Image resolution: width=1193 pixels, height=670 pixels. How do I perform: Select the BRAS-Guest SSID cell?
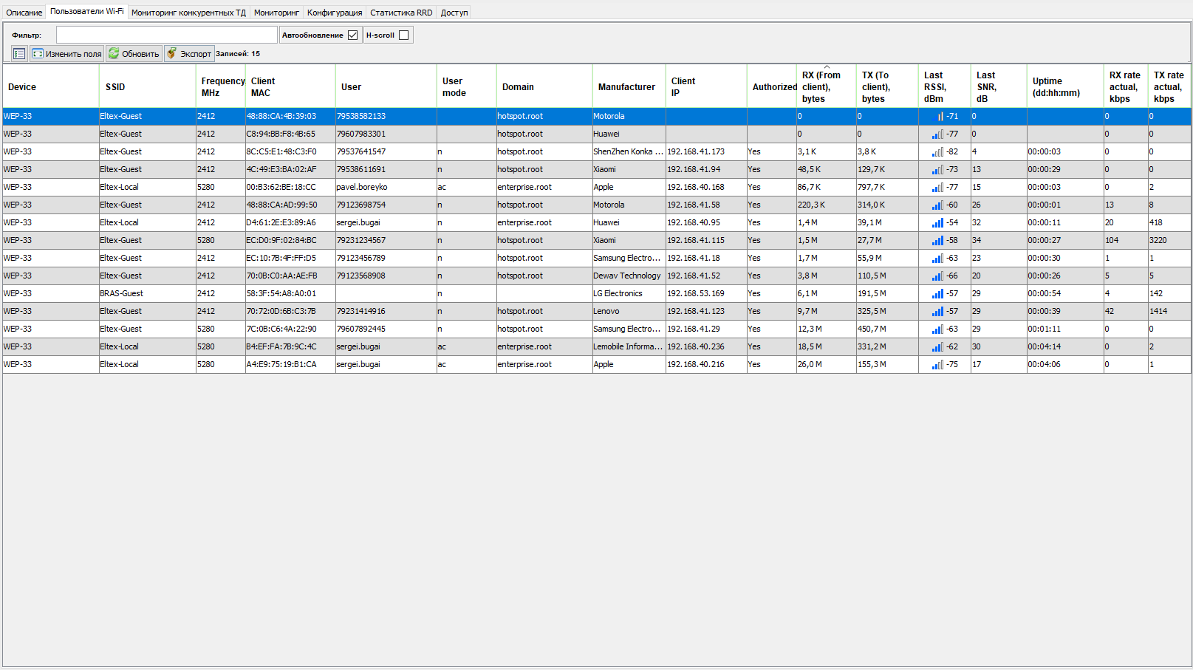(148, 294)
